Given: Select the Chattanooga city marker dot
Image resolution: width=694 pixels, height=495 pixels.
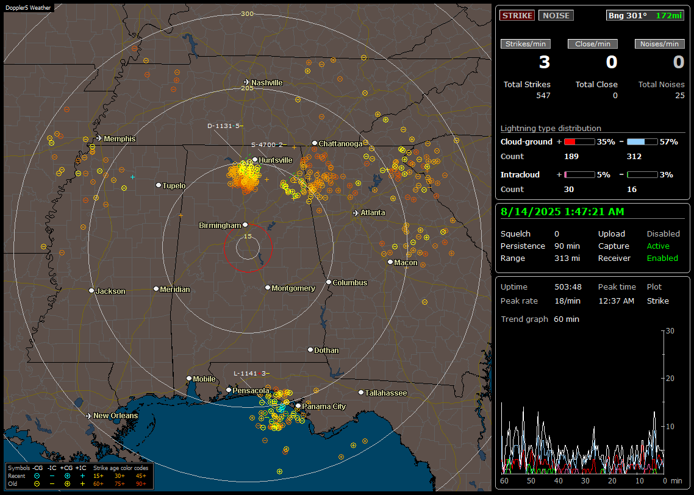Looking at the screenshot, I should (315, 143).
